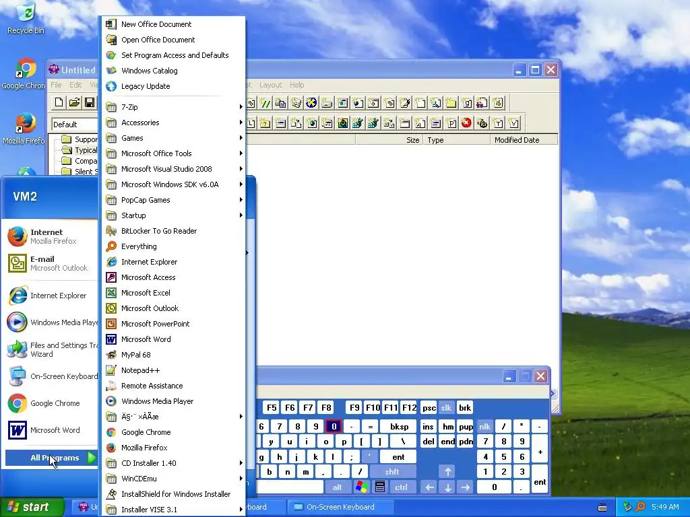This screenshot has width=690, height=517.
Task: Click the up arrow key on the on-screen keyboard
Action: [447, 472]
